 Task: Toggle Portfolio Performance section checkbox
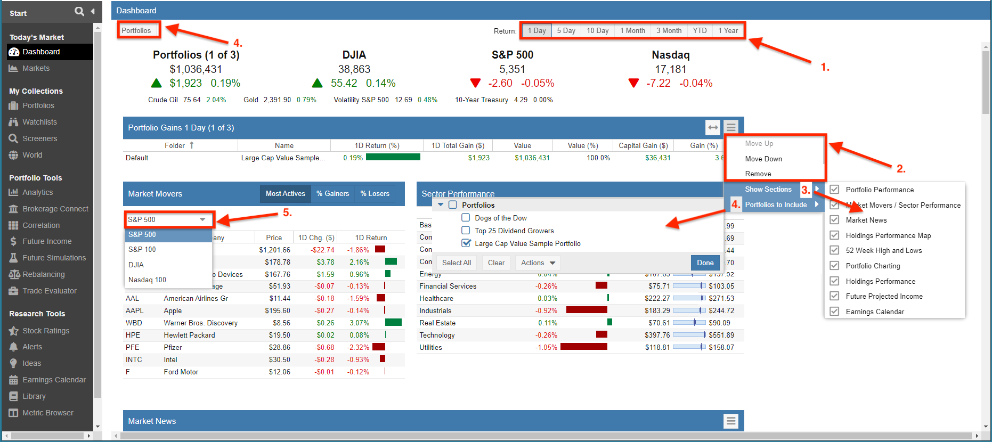pyautogui.click(x=834, y=190)
